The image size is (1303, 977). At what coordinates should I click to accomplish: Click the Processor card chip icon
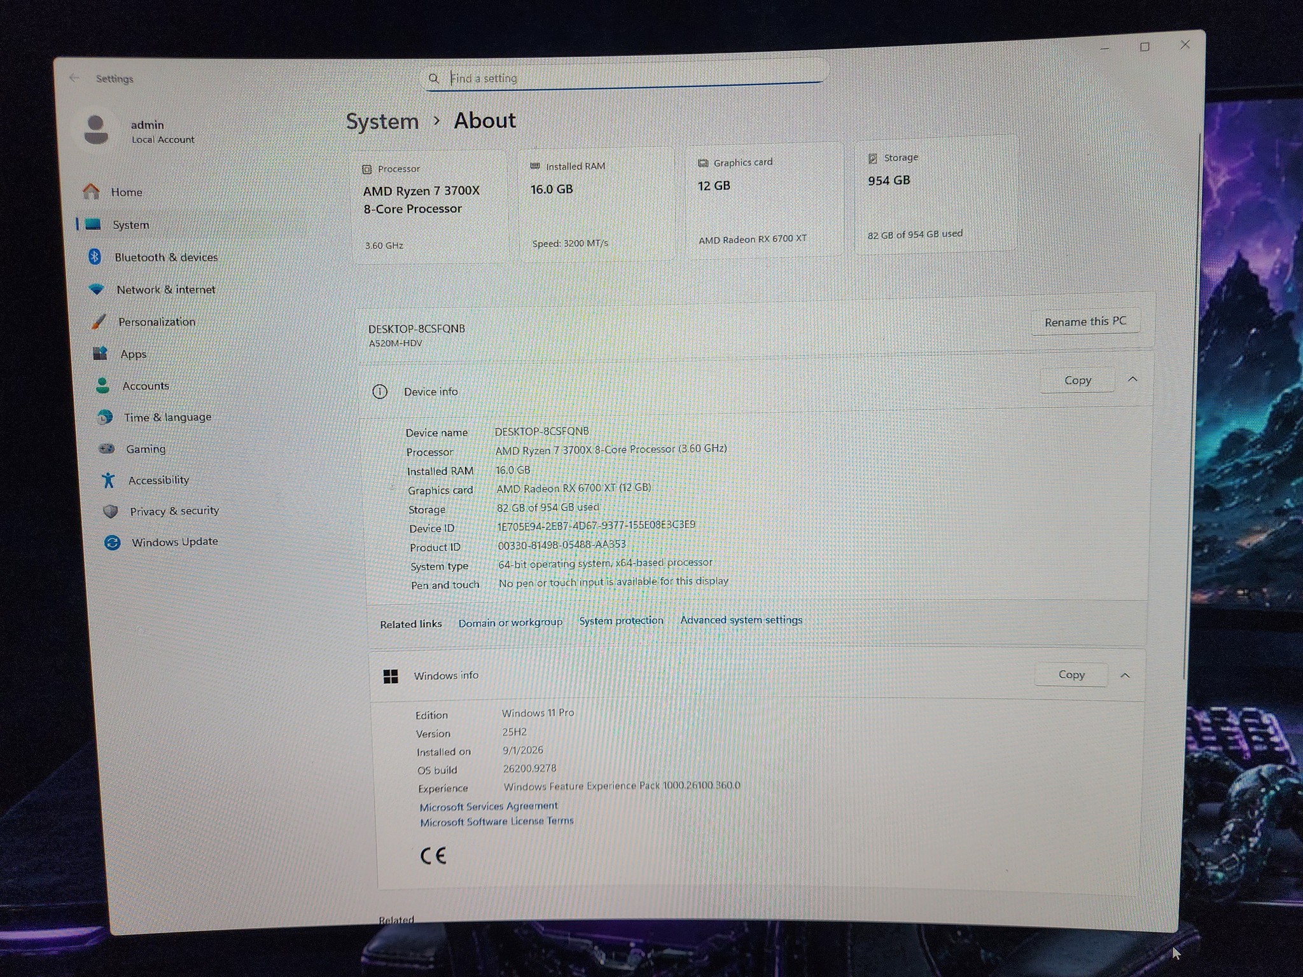[367, 169]
